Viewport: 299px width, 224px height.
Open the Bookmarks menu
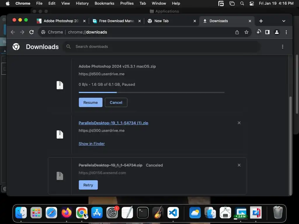pyautogui.click(x=104, y=3)
